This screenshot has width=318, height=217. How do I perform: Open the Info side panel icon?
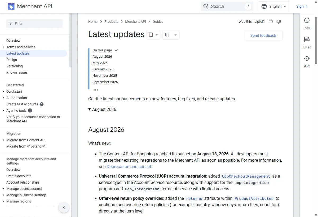[307, 20]
